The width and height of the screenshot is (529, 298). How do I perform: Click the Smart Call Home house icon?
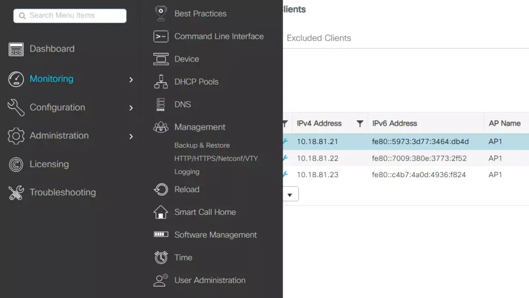(x=161, y=212)
